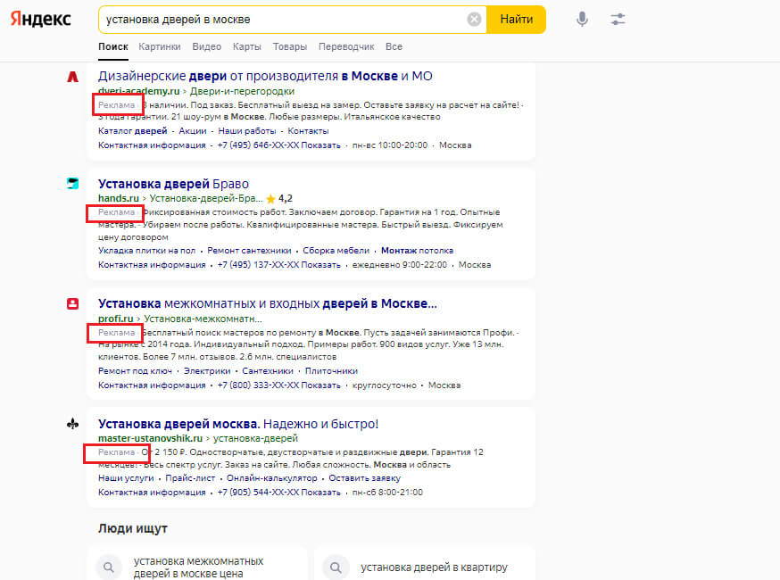Open the 'Сантехники' sitelink
The width and height of the screenshot is (780, 580).
coord(268,371)
